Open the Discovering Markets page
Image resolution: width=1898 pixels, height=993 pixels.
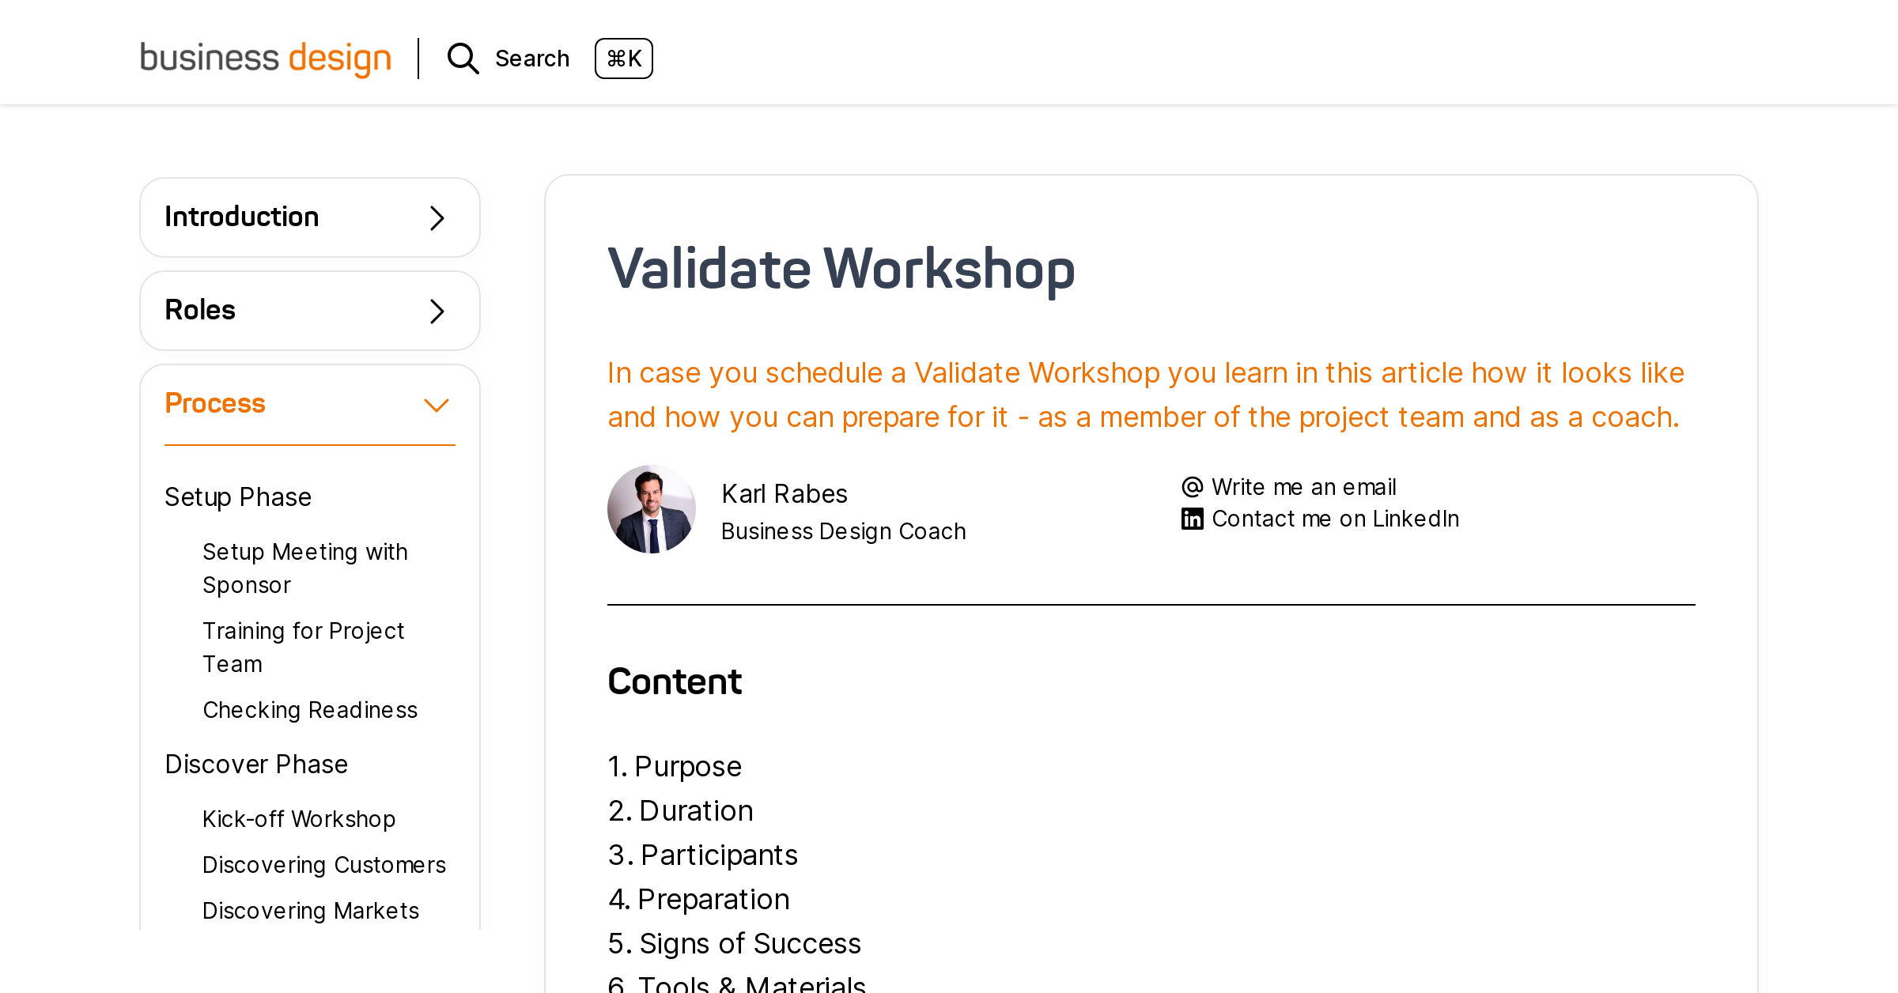[x=311, y=911]
